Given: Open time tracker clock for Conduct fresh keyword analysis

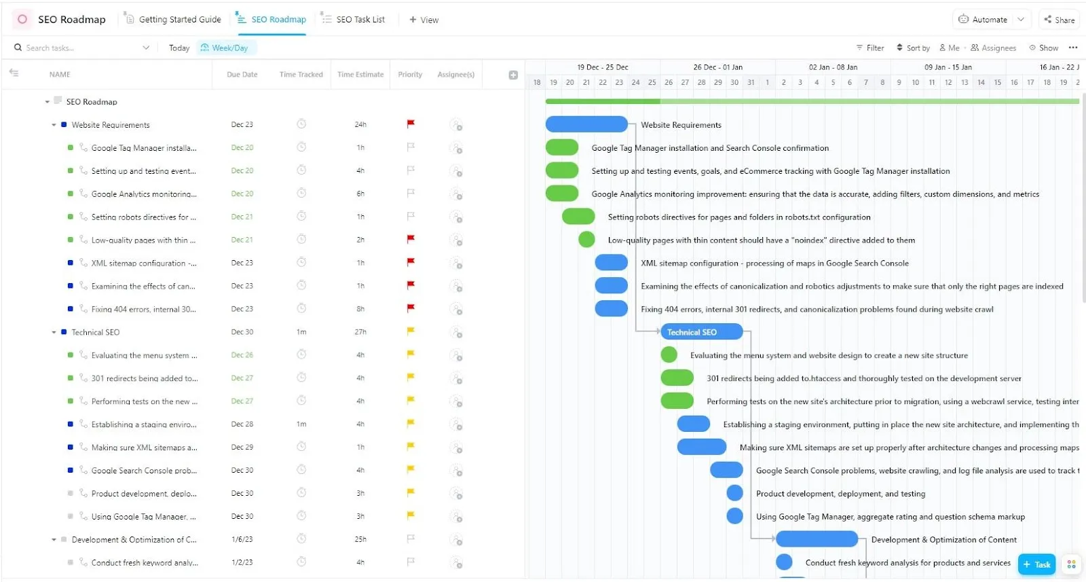Looking at the screenshot, I should pos(301,562).
